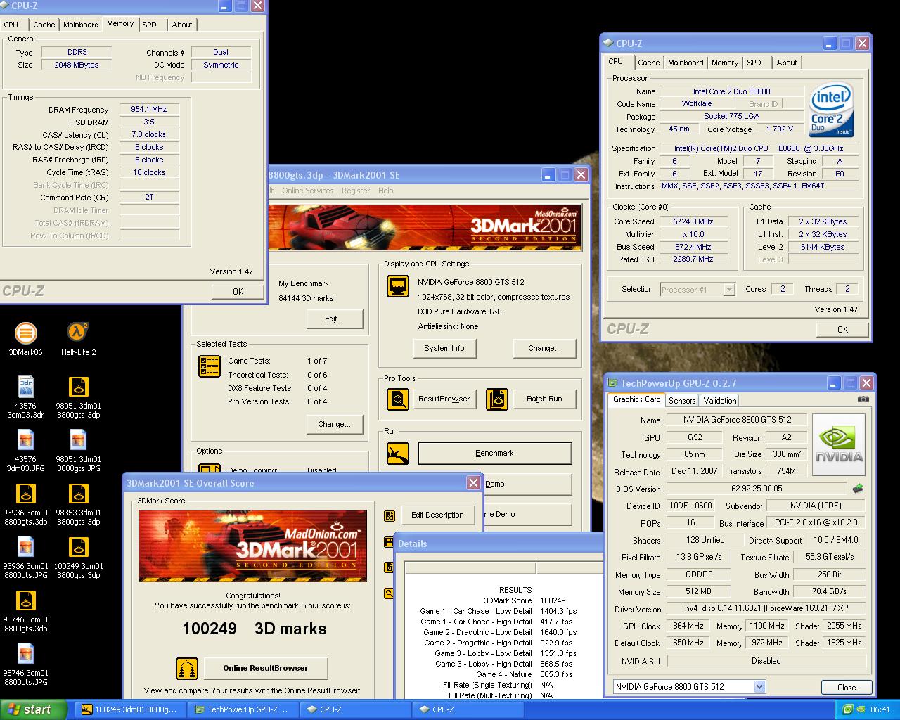Click the Selected Tests checklist icon
This screenshot has width=900, height=720.
point(210,366)
